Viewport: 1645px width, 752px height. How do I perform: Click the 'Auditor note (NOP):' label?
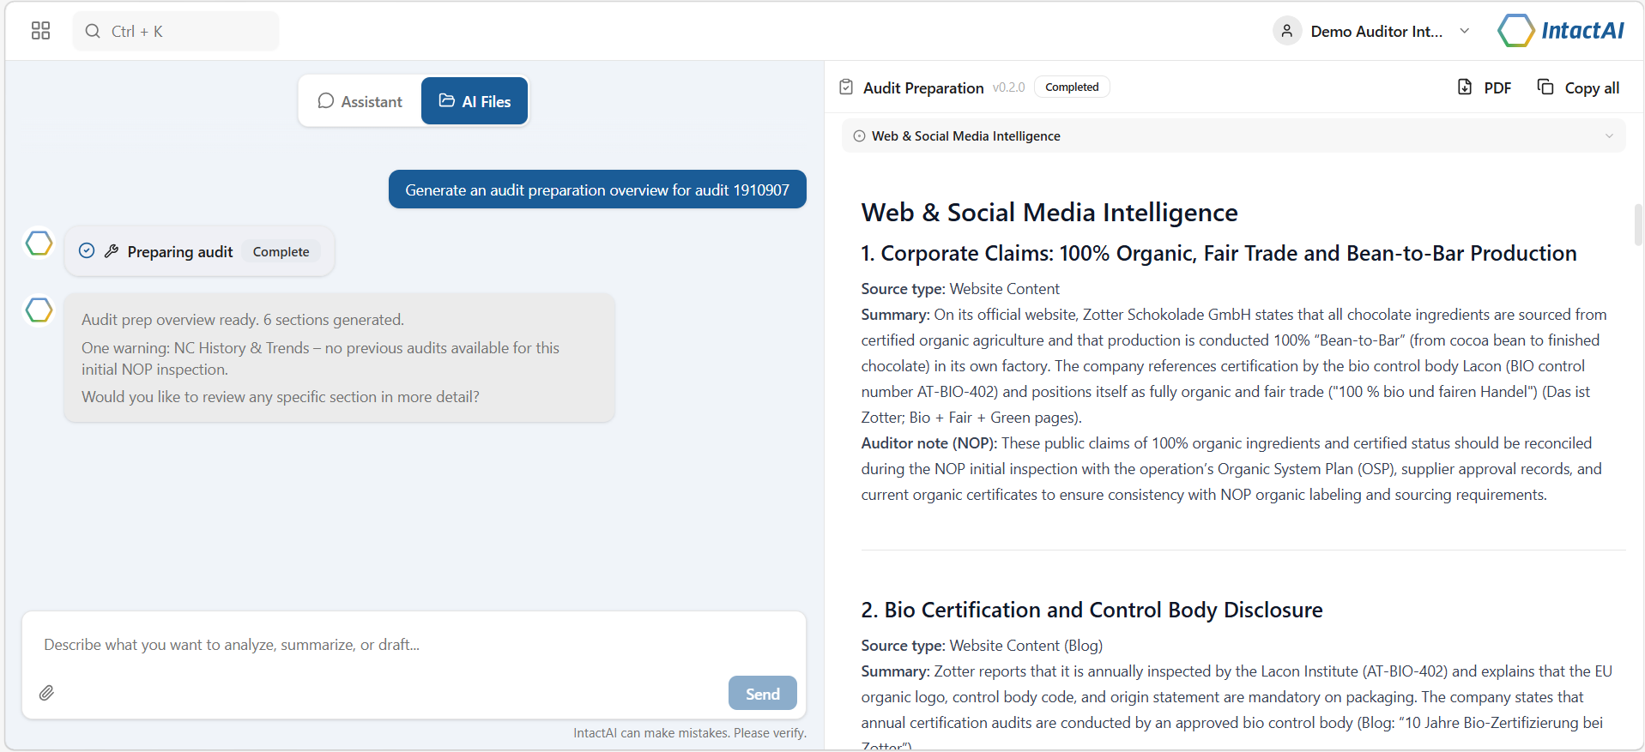click(x=929, y=443)
